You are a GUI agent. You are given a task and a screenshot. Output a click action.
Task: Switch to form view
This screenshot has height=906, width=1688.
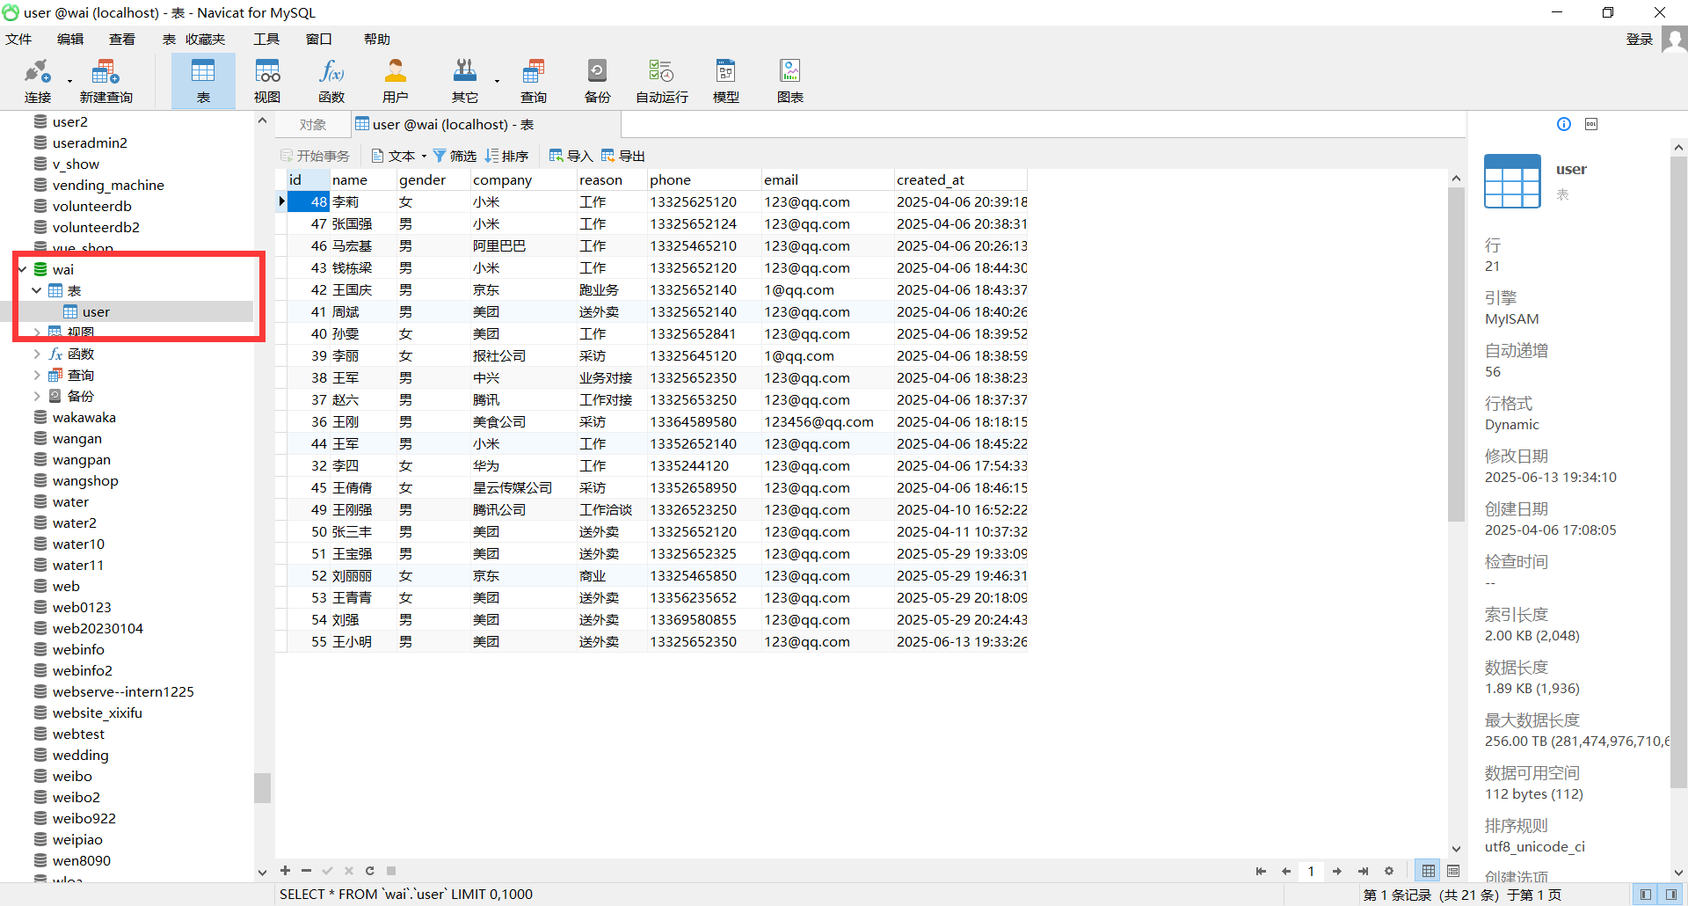coord(1453,871)
